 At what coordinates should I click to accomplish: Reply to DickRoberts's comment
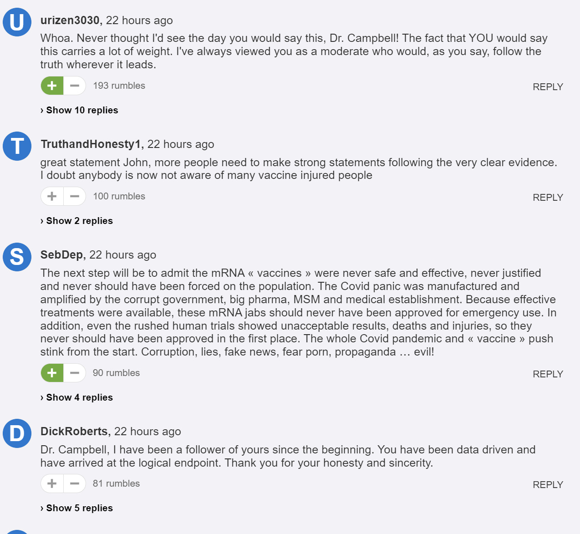[548, 485]
